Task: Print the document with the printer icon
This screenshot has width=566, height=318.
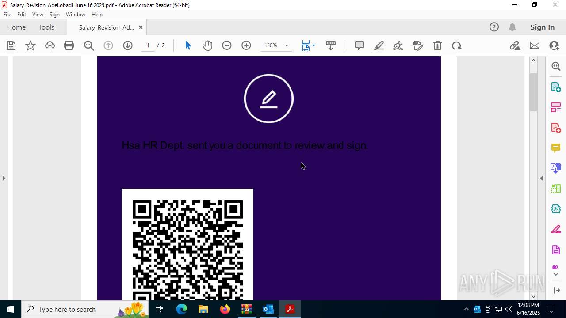Action: coord(69,45)
